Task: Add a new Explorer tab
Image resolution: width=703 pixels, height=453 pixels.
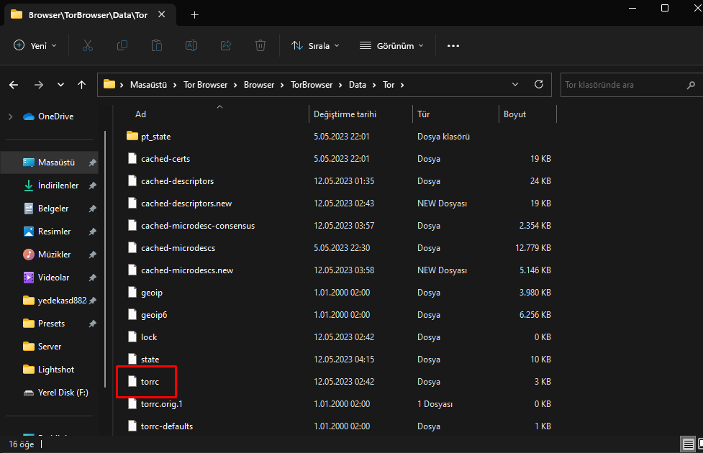Action: tap(194, 15)
